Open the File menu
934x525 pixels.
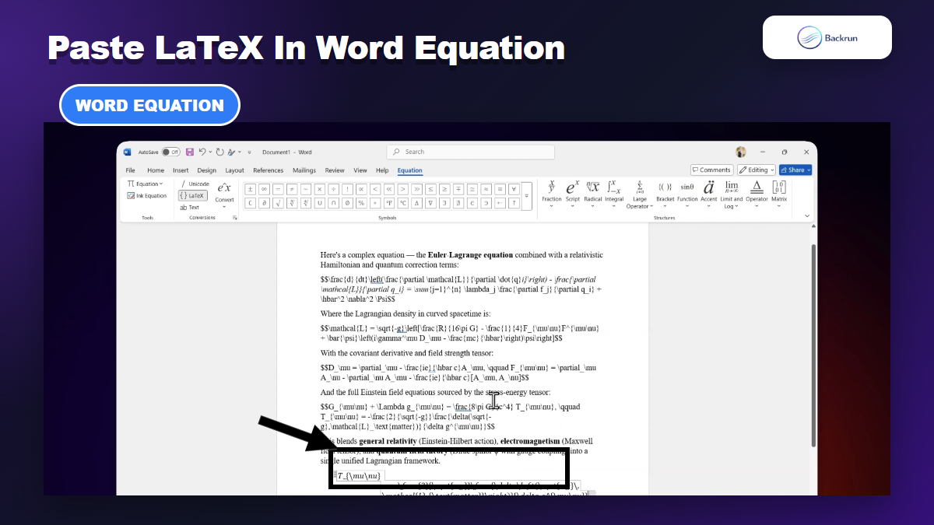[130, 170]
